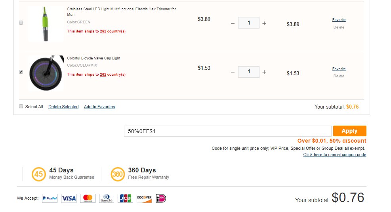Image resolution: width=391 pixels, height=212 pixels.
Task: Click the 360 Days warranty badge icon
Action: [118, 174]
